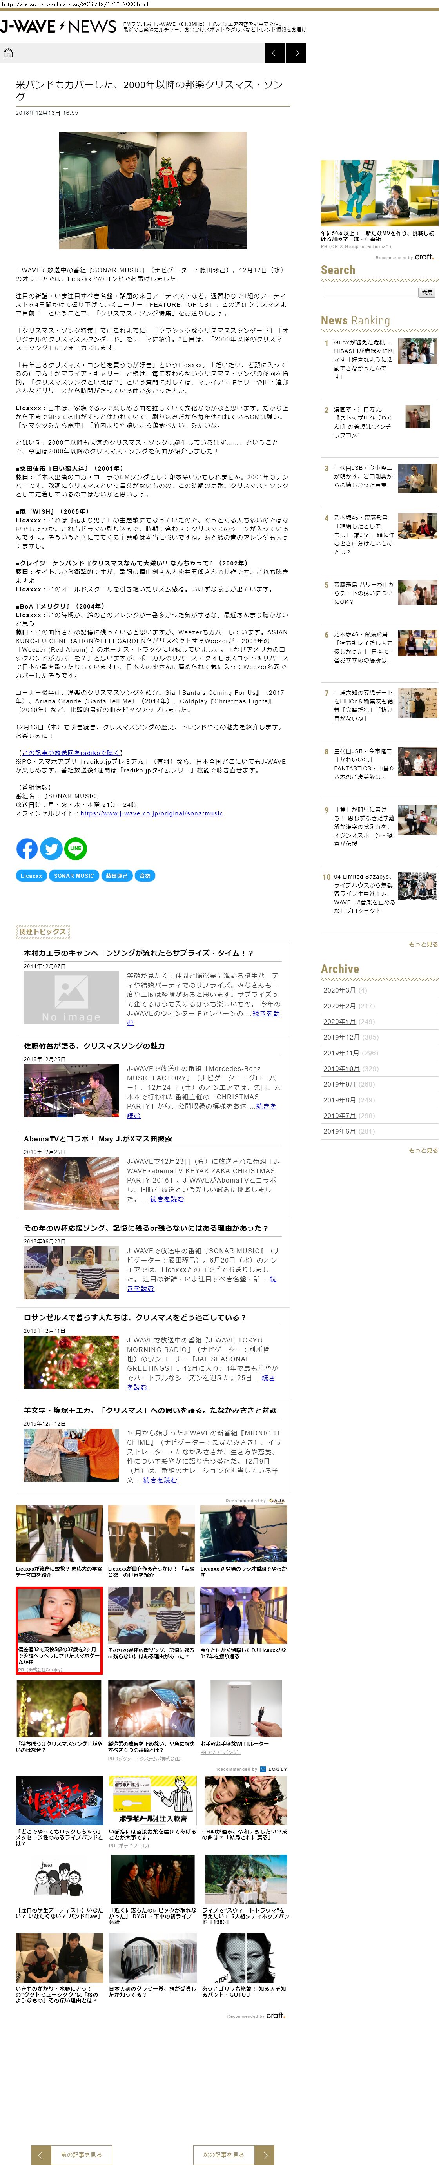Click もっと見る under News Ranking
Viewport: 439px width, 2165px height.
tap(423, 945)
